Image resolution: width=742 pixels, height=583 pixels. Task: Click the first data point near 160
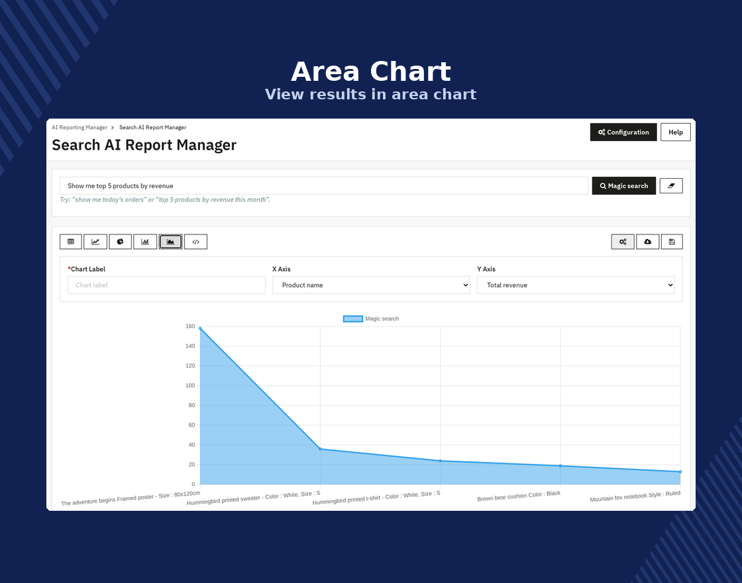[x=200, y=328]
